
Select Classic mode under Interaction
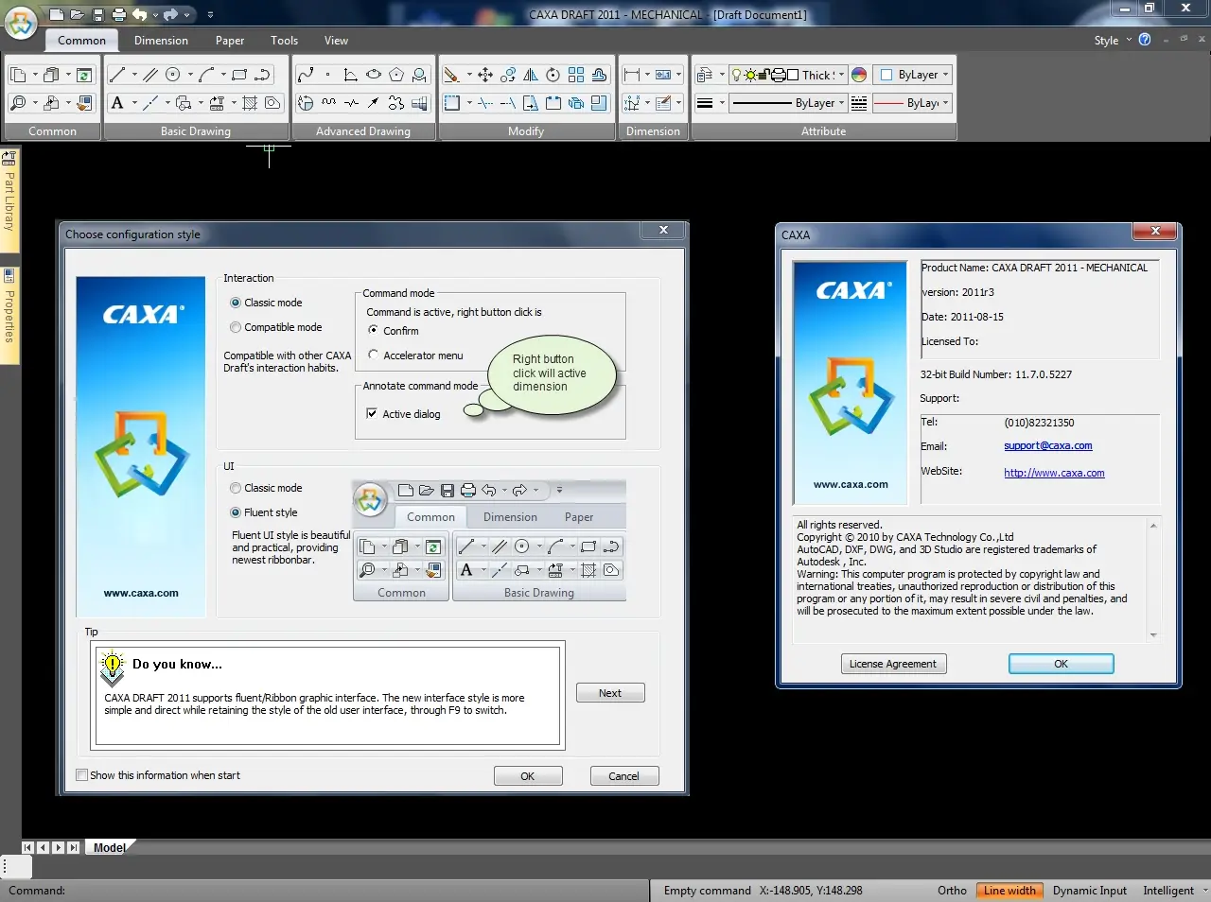[x=266, y=303]
